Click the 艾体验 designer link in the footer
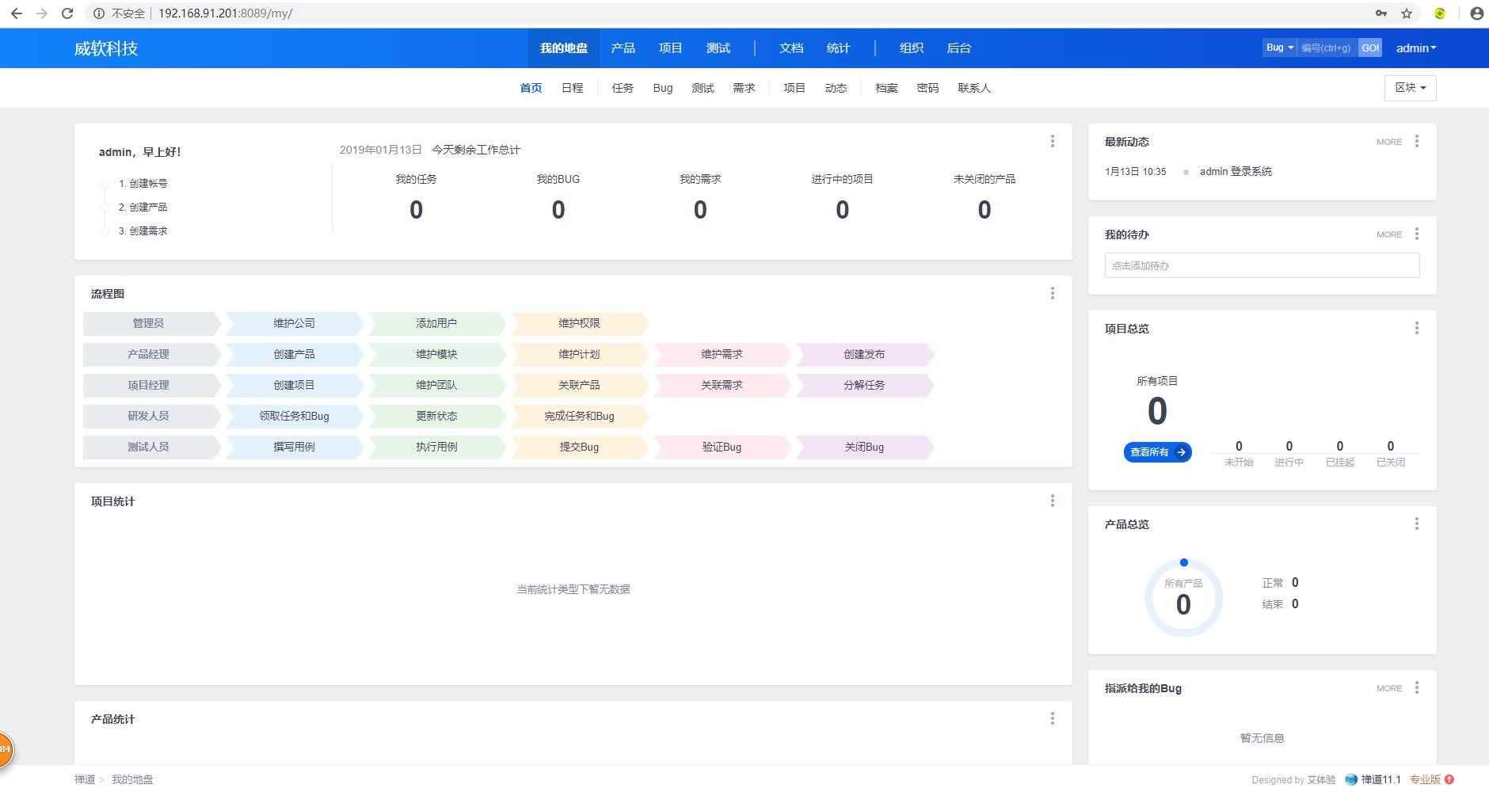1489x792 pixels. click(x=1321, y=779)
